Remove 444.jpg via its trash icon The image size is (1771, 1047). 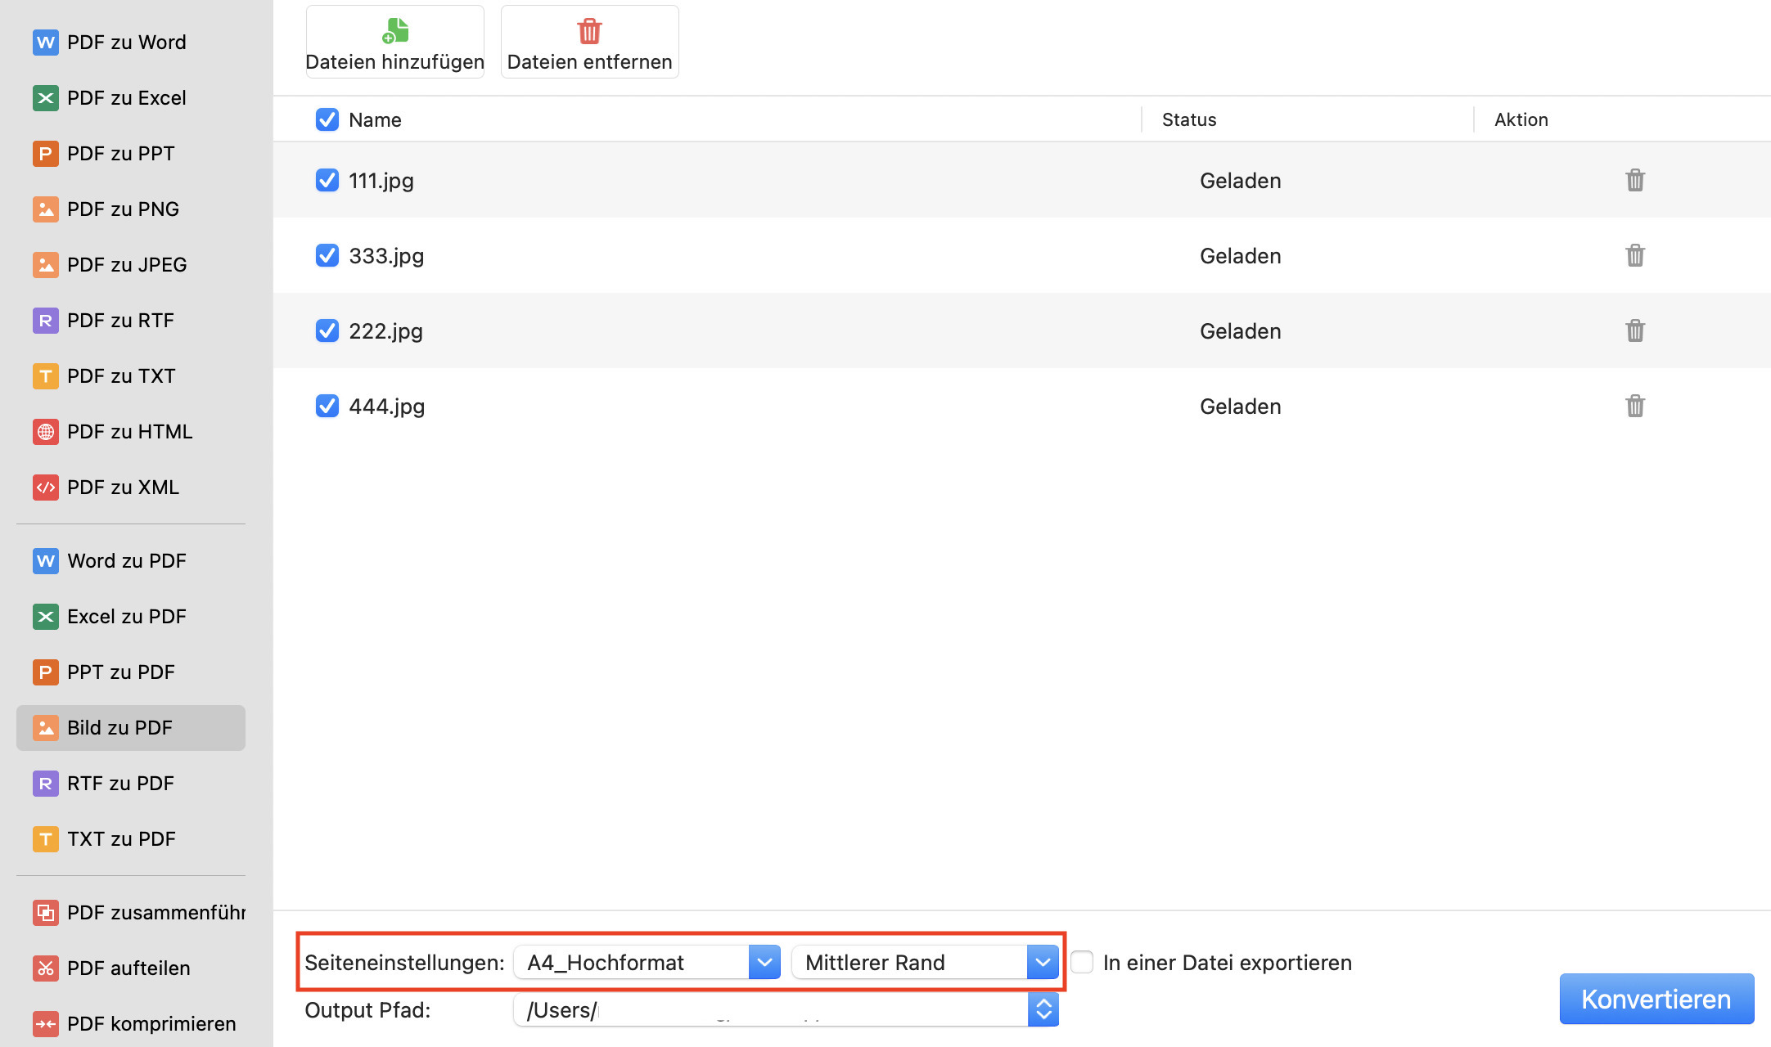point(1634,406)
